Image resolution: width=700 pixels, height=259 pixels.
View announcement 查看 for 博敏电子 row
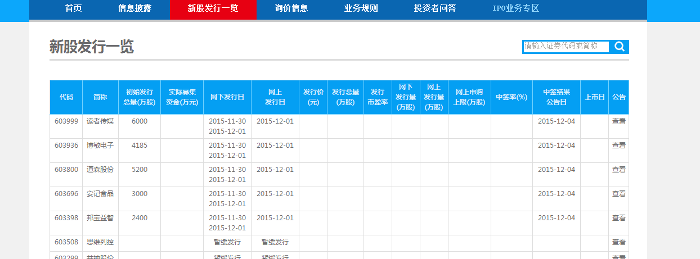pos(619,146)
